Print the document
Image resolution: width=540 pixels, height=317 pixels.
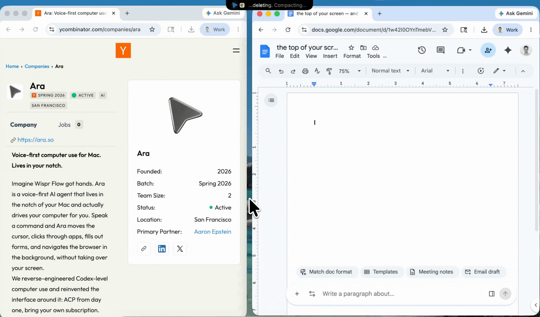click(x=305, y=71)
